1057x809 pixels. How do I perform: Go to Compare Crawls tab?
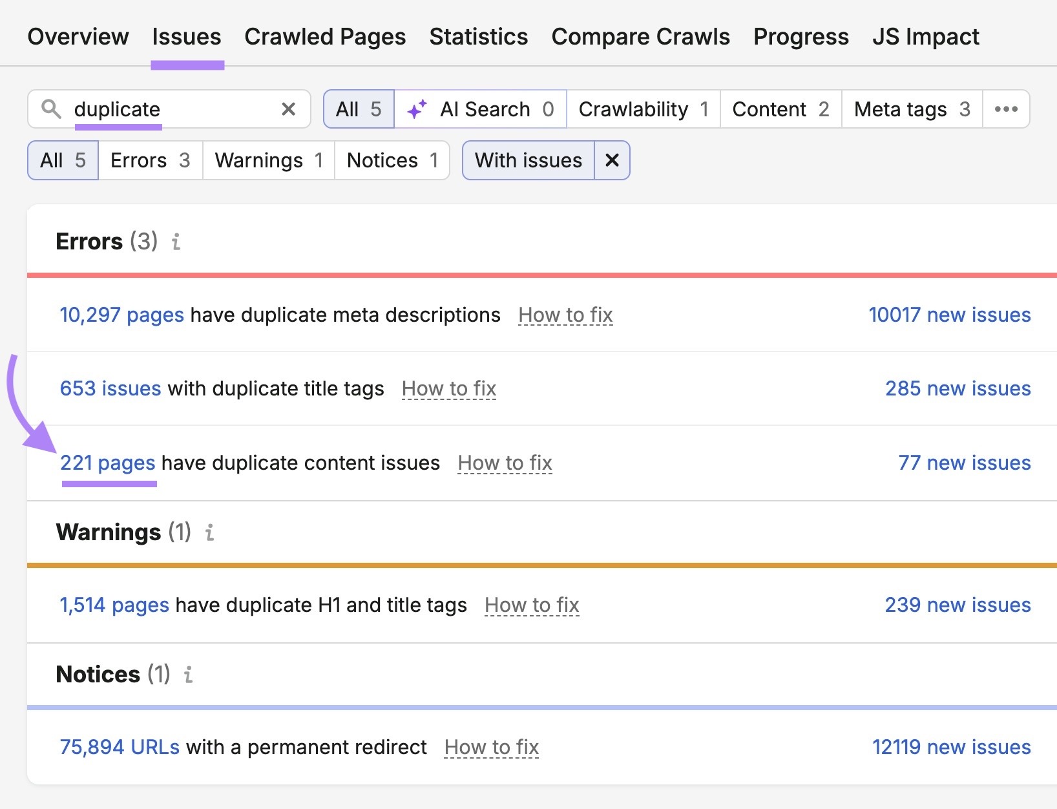(x=641, y=37)
